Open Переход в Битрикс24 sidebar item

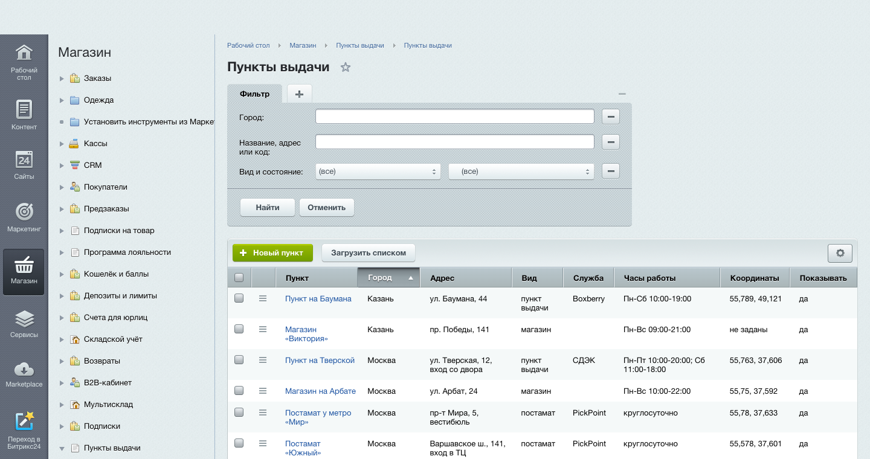pyautogui.click(x=24, y=430)
